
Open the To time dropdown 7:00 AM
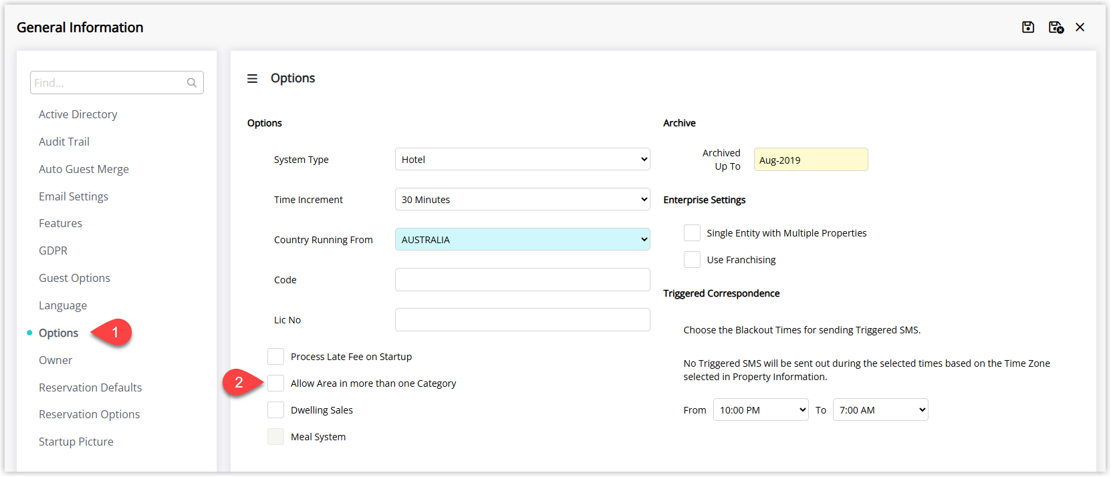coord(880,410)
